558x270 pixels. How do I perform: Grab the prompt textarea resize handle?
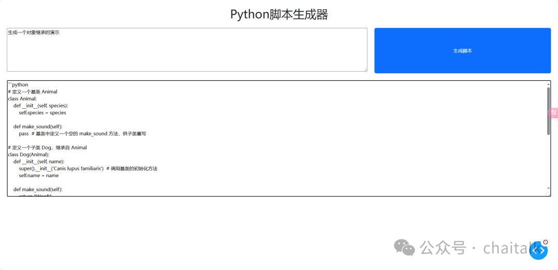tap(365, 70)
